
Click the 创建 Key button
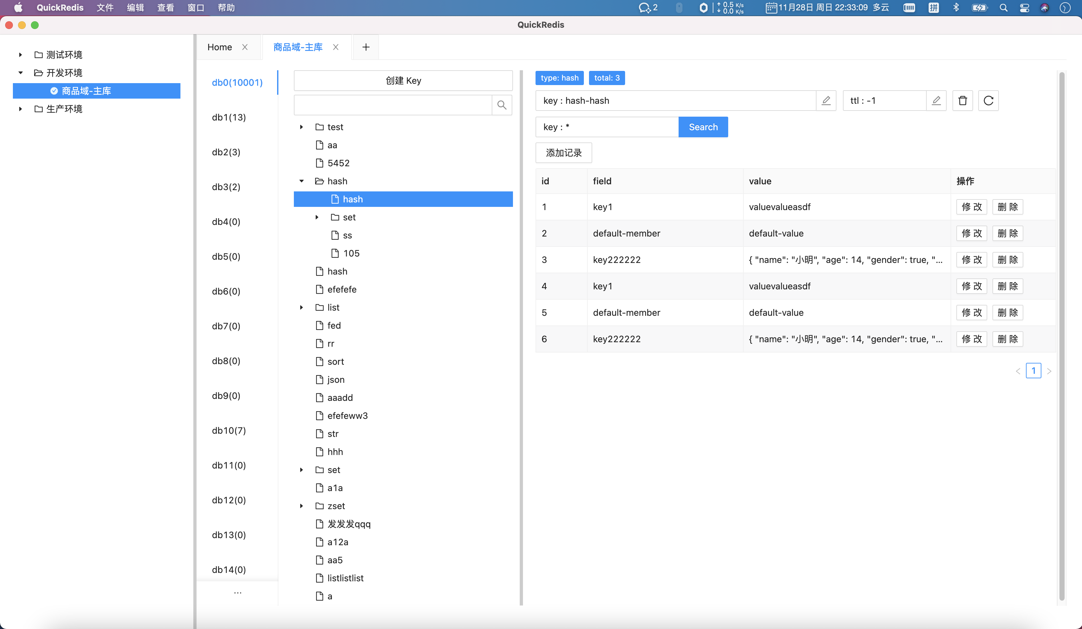click(403, 81)
